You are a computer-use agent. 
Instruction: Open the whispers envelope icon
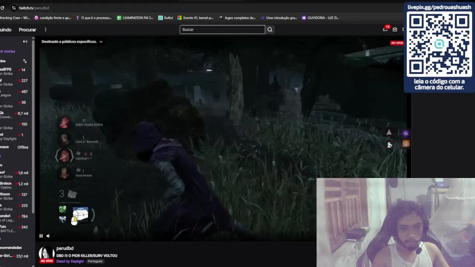(x=395, y=30)
